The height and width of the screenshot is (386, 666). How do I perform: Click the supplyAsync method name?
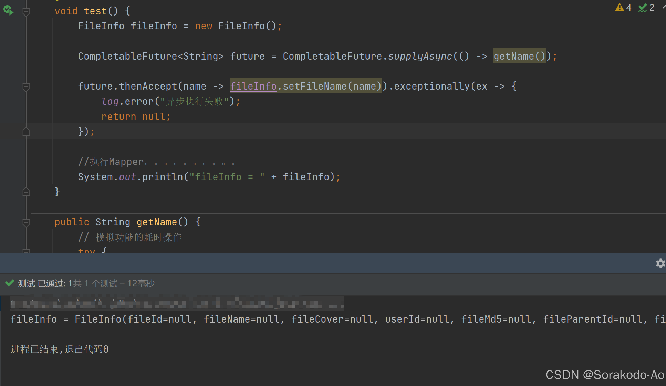coord(420,56)
